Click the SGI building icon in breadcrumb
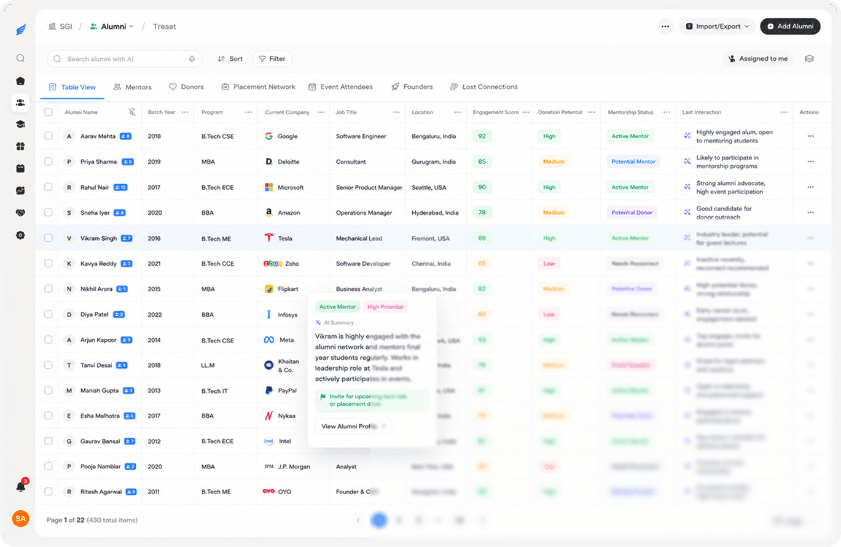 click(52, 26)
